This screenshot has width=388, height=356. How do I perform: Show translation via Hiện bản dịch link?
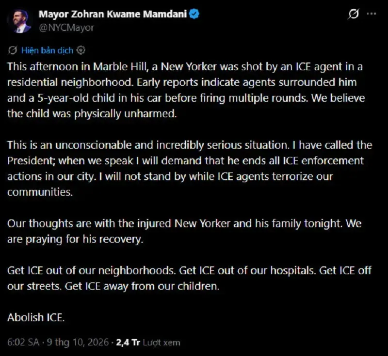tap(47, 50)
